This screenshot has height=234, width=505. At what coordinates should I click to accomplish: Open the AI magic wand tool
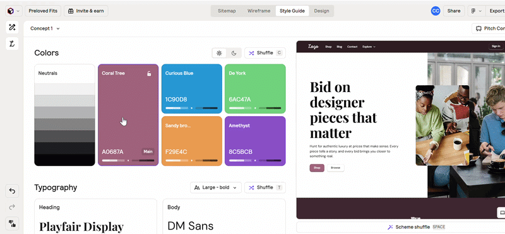pyautogui.click(x=12, y=27)
